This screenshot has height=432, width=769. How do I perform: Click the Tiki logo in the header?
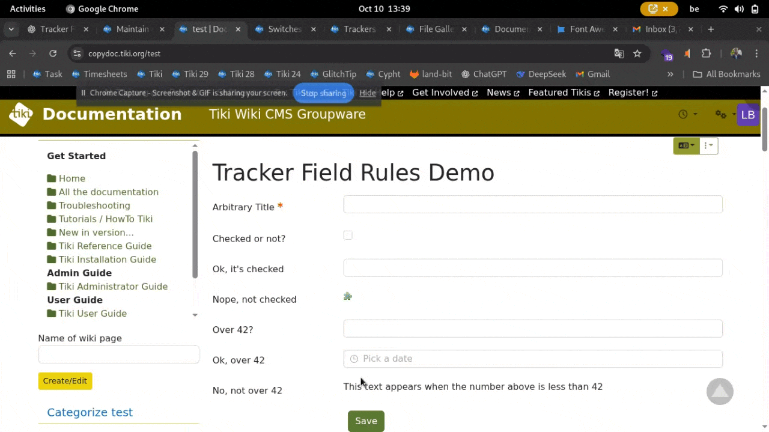click(21, 114)
